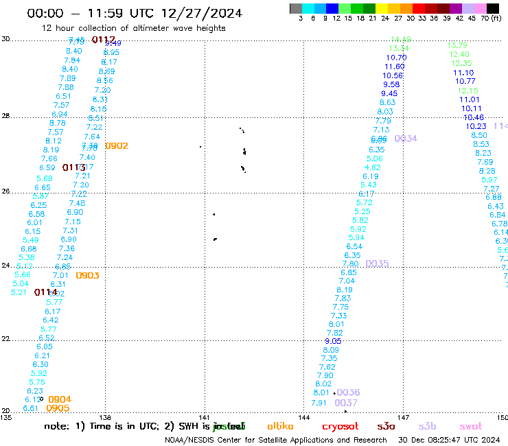Select the orange legend swatch above label 30
This screenshot has height=446, width=508.
[x=406, y=8]
